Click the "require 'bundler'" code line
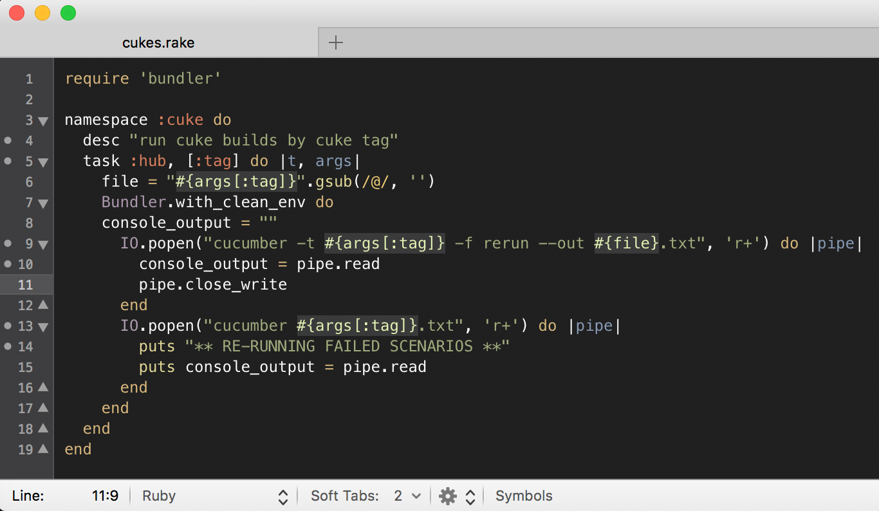This screenshot has width=879, height=511. [143, 79]
